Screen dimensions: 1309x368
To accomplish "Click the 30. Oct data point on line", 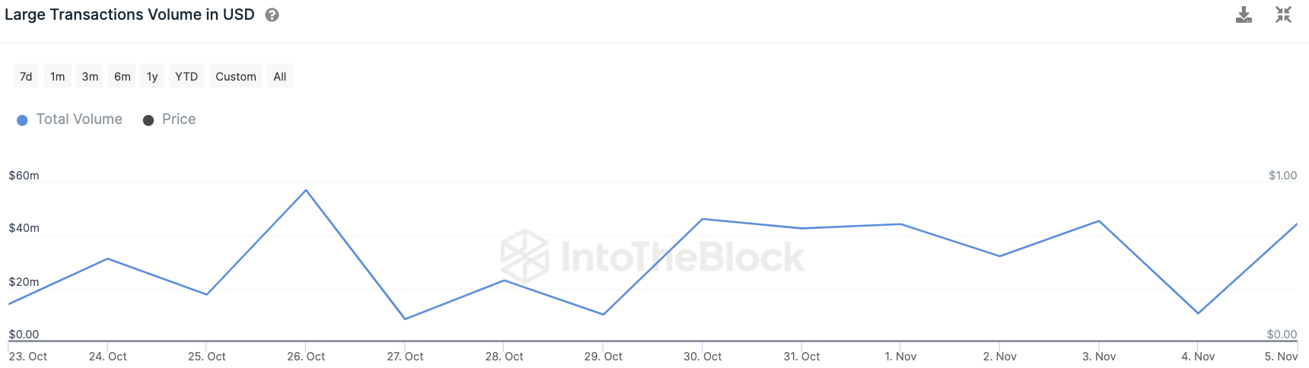I will point(702,219).
